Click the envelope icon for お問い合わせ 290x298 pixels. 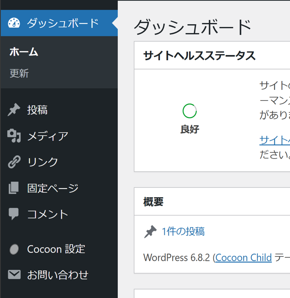(x=14, y=275)
